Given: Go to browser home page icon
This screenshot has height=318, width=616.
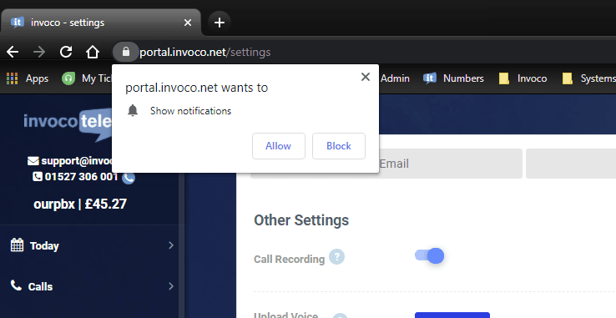Looking at the screenshot, I should pyautogui.click(x=93, y=52).
